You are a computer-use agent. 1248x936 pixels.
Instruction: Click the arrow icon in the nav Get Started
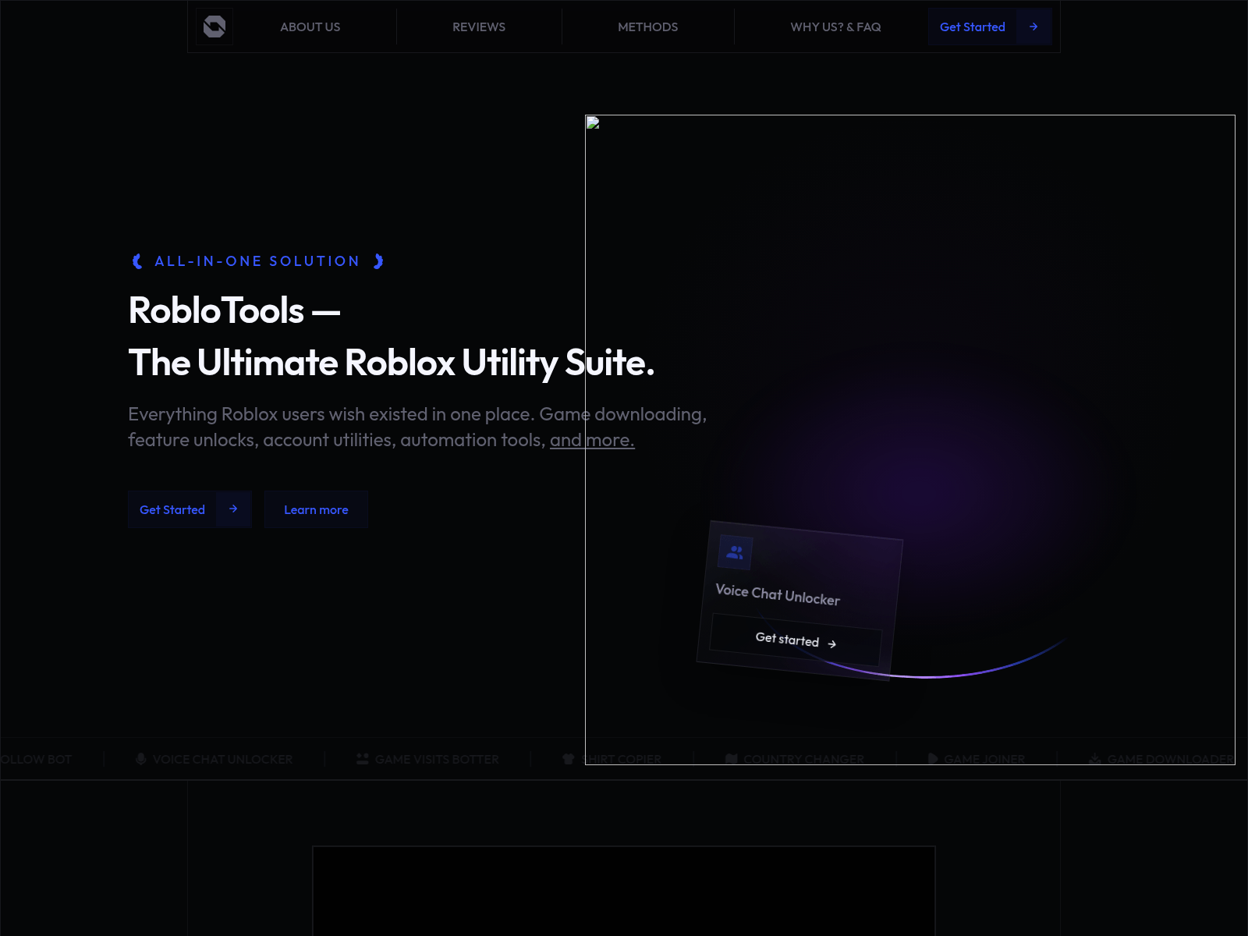pyautogui.click(x=1033, y=27)
